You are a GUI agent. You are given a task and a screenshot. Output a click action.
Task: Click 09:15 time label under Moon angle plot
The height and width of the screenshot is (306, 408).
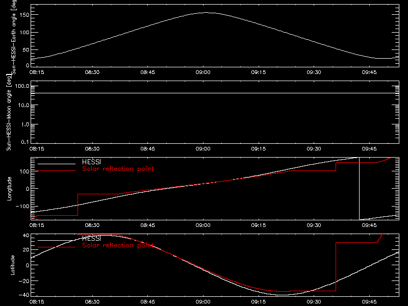click(259, 148)
